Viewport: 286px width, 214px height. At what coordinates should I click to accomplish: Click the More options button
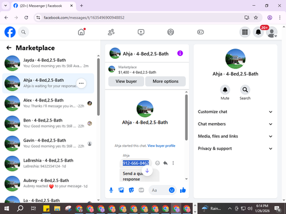click(x=165, y=82)
